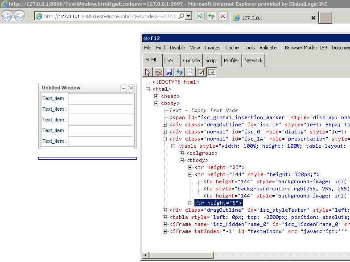
Task: Close the 127.0.0.1 browser tab
Action: pos(313,18)
